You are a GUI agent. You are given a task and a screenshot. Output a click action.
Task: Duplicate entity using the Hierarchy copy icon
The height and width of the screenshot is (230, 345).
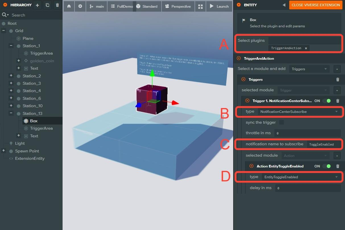47,5
